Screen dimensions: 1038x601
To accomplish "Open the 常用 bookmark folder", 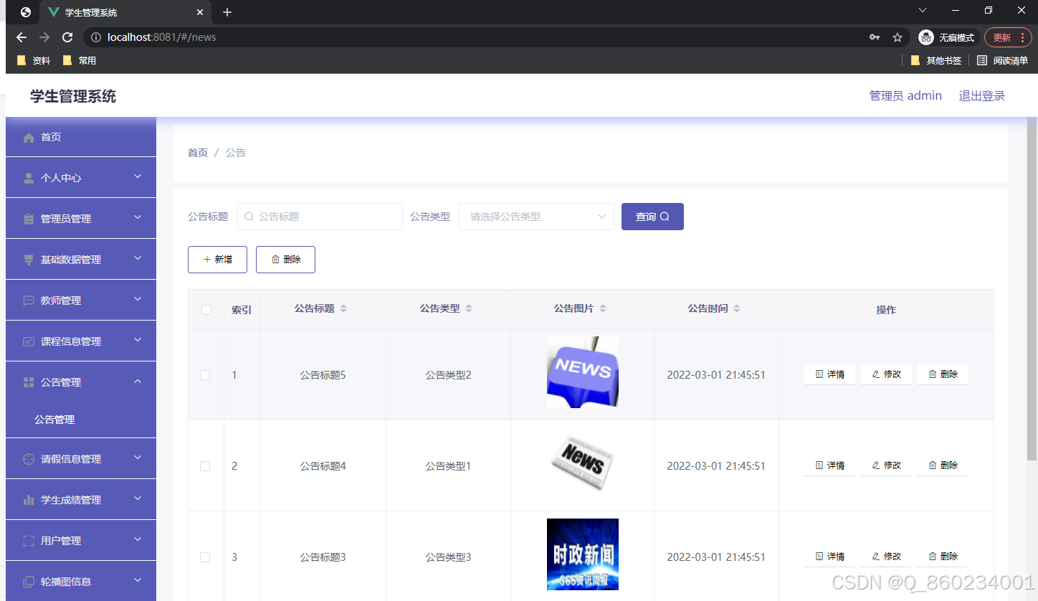I will (x=80, y=61).
